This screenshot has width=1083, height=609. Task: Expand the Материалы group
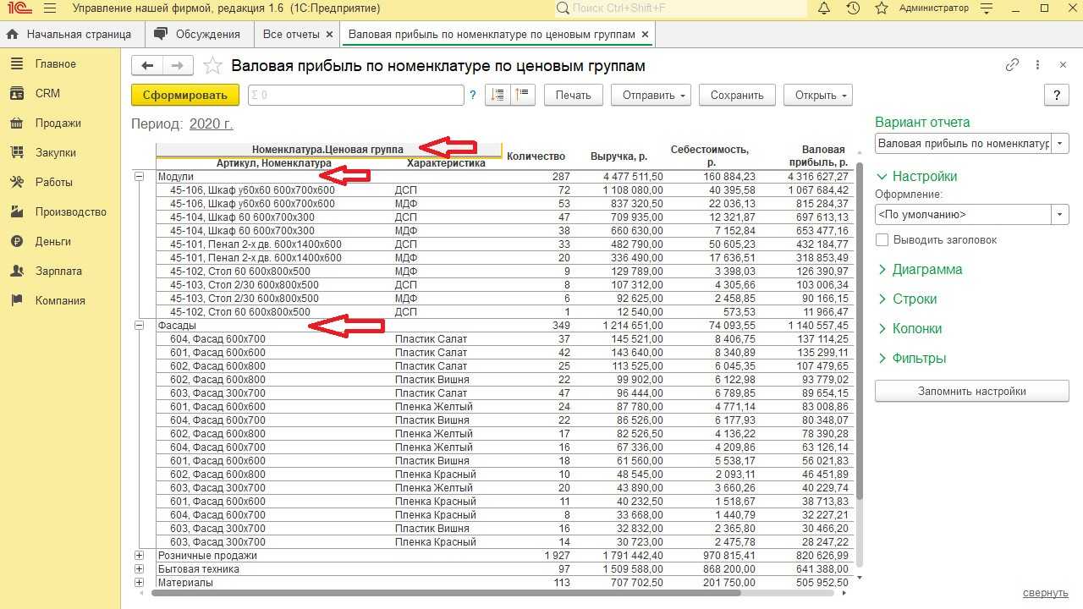[x=139, y=583]
